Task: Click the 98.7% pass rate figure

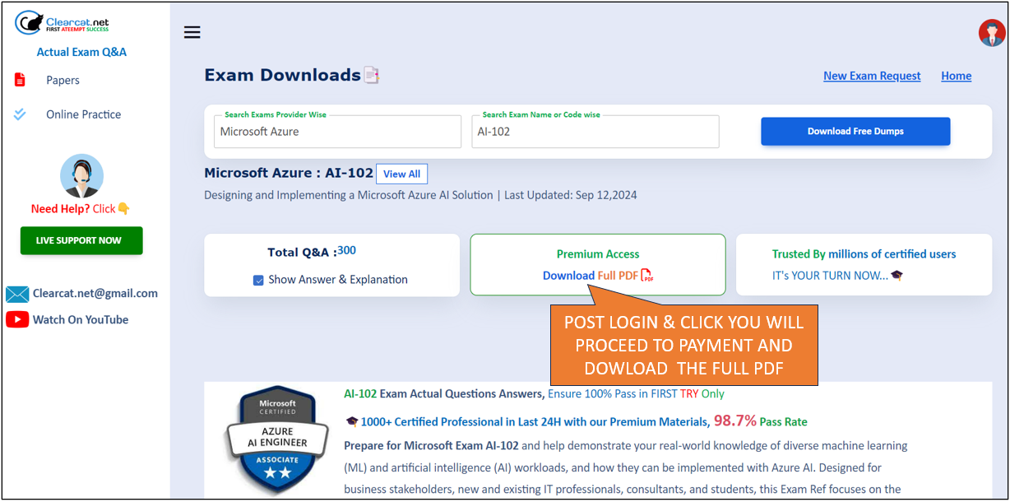Action: 734,421
